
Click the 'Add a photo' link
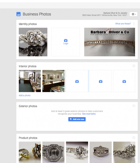(24, 95)
